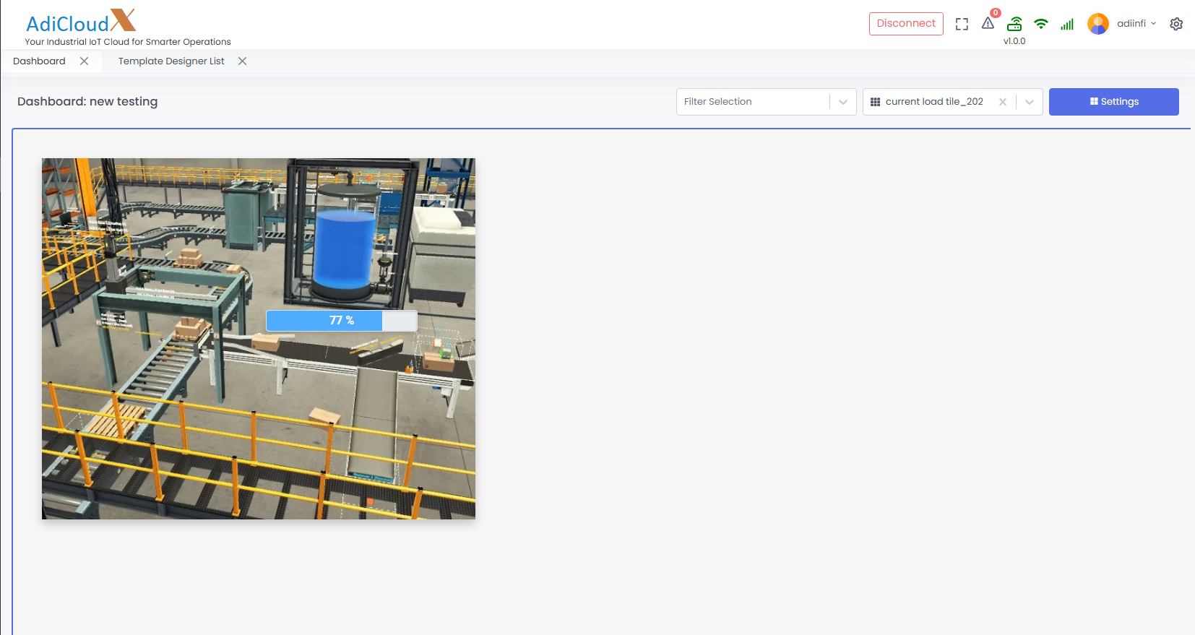Click the green Wi-Fi status icon
This screenshot has width=1195, height=635.
coord(1040,24)
